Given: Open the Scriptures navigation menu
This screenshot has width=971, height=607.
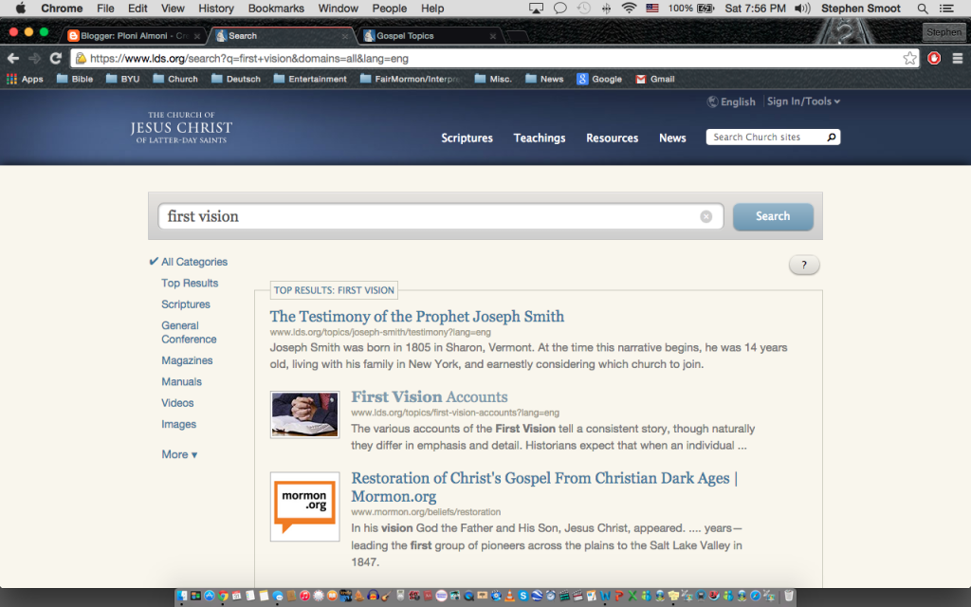Looking at the screenshot, I should (x=467, y=138).
